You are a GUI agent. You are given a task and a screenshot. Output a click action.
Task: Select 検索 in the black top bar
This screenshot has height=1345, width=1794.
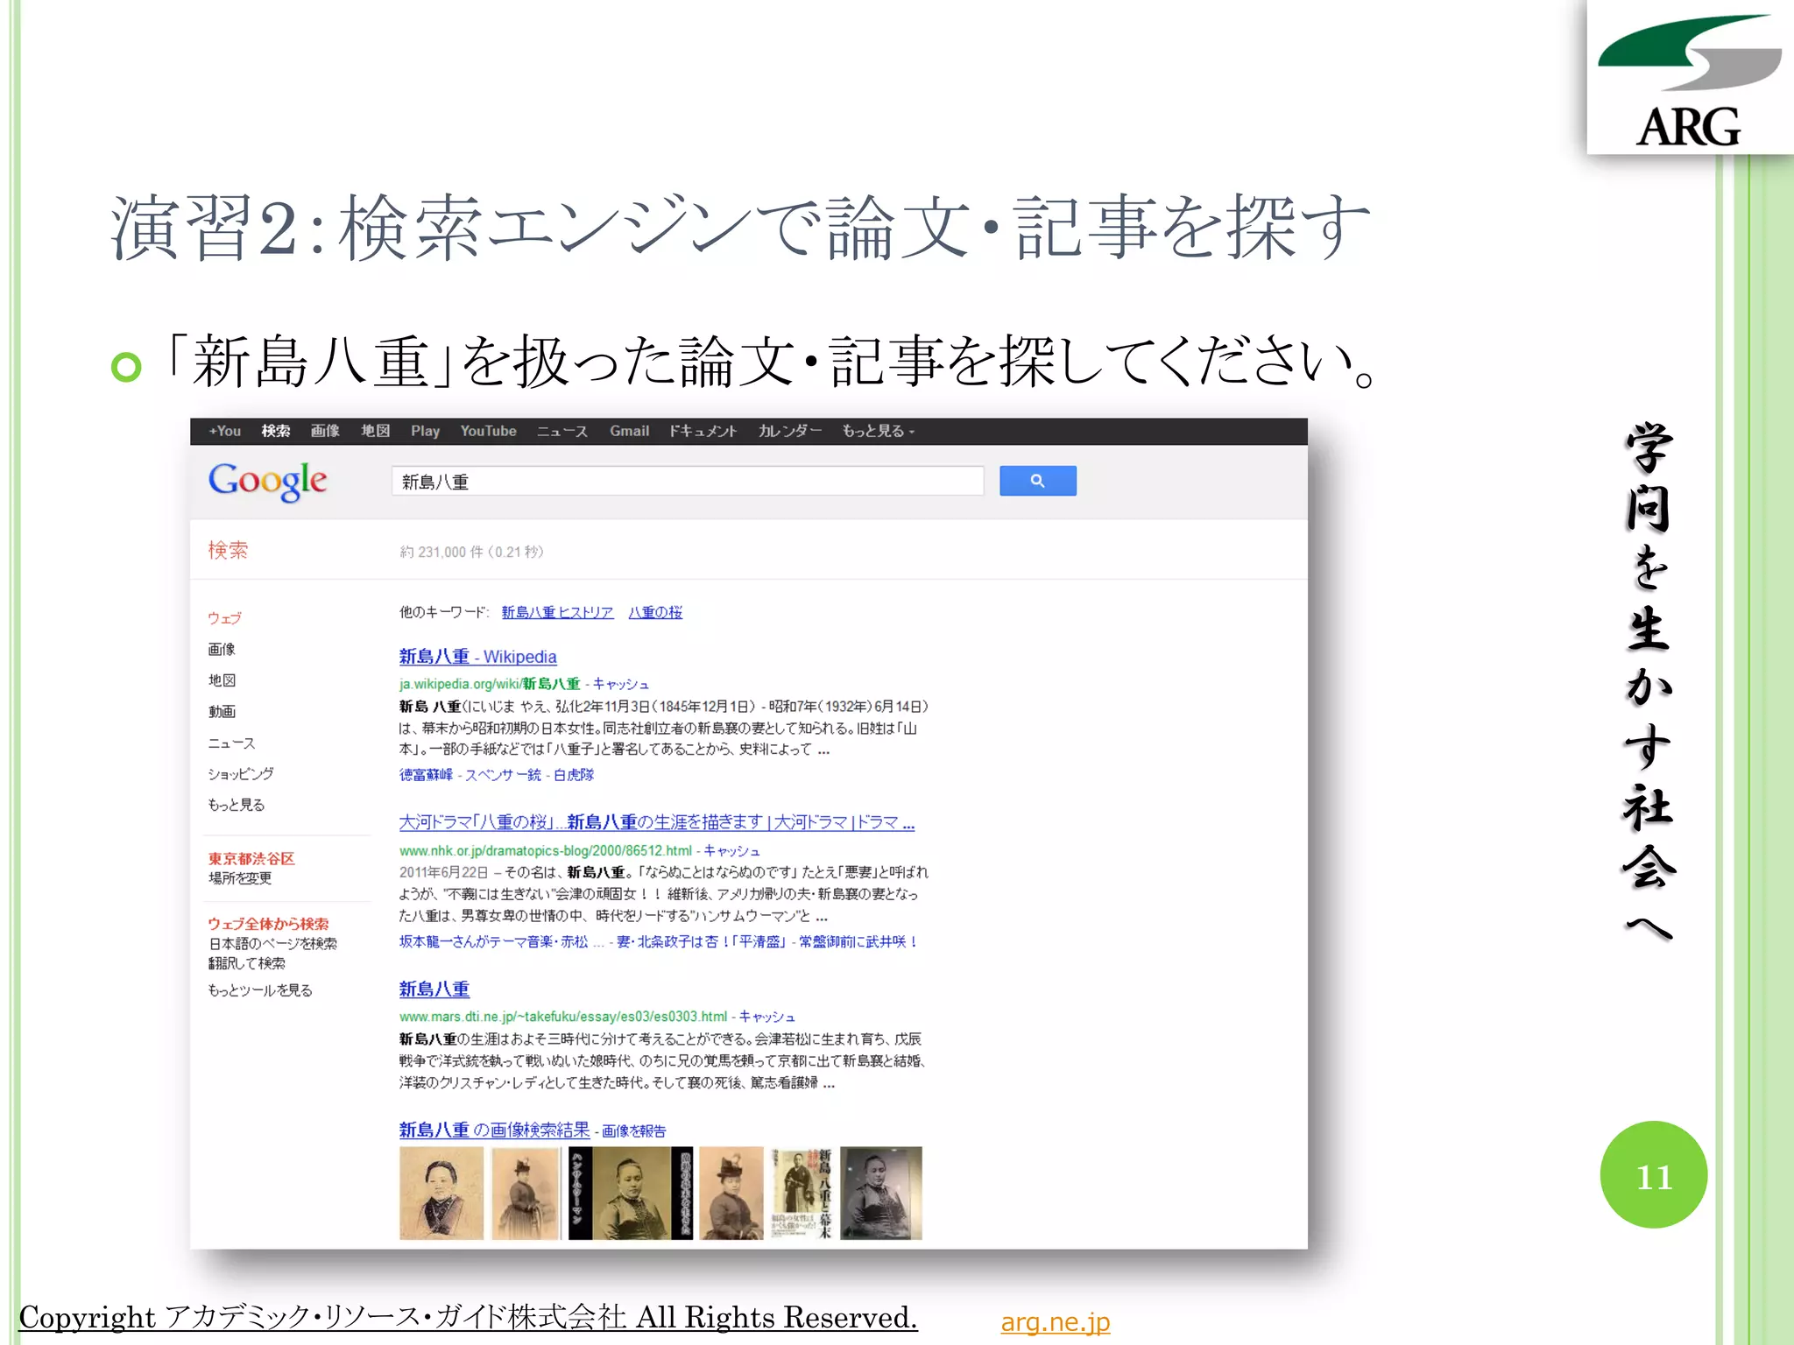(276, 431)
